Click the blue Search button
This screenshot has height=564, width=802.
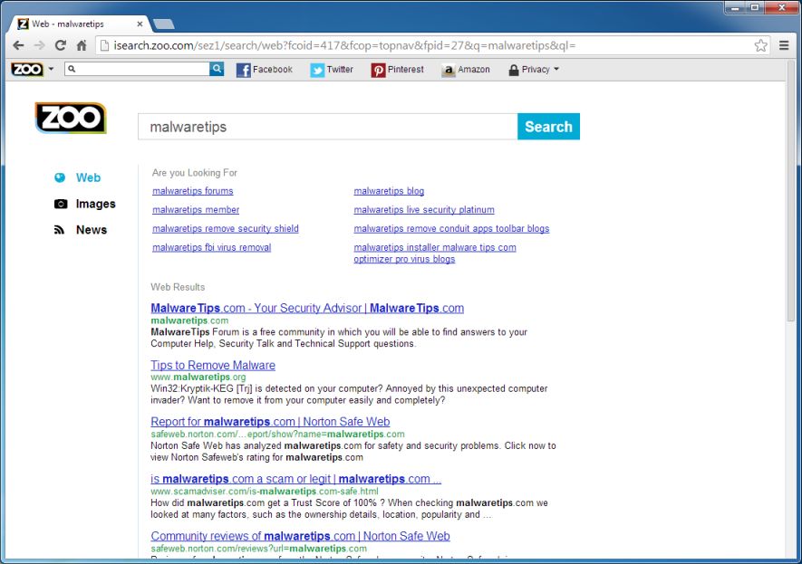point(548,126)
